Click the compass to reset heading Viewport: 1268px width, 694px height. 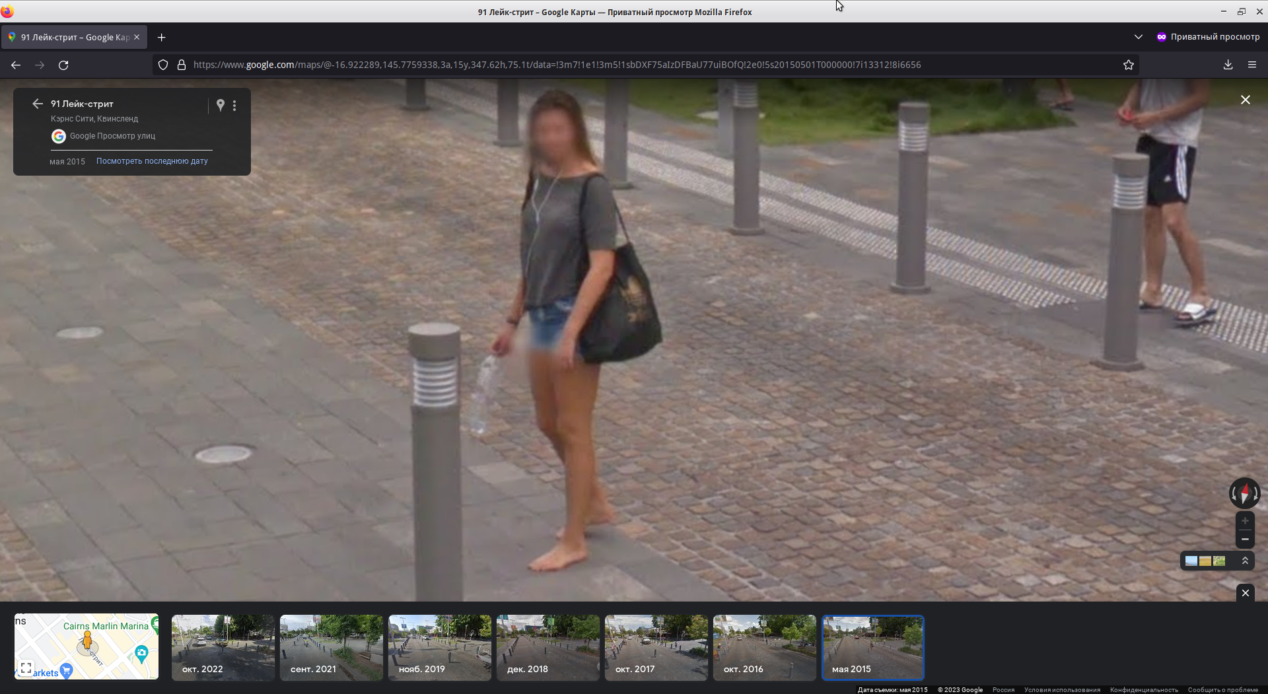(1245, 493)
